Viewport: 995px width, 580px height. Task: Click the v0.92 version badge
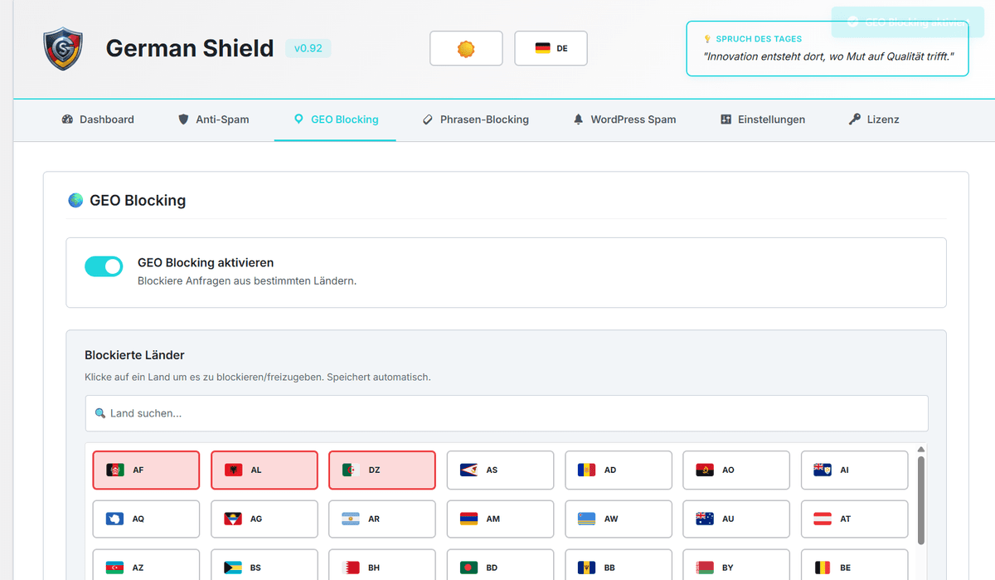click(x=308, y=48)
